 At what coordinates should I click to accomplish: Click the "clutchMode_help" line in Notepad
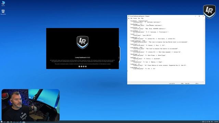[157, 52]
